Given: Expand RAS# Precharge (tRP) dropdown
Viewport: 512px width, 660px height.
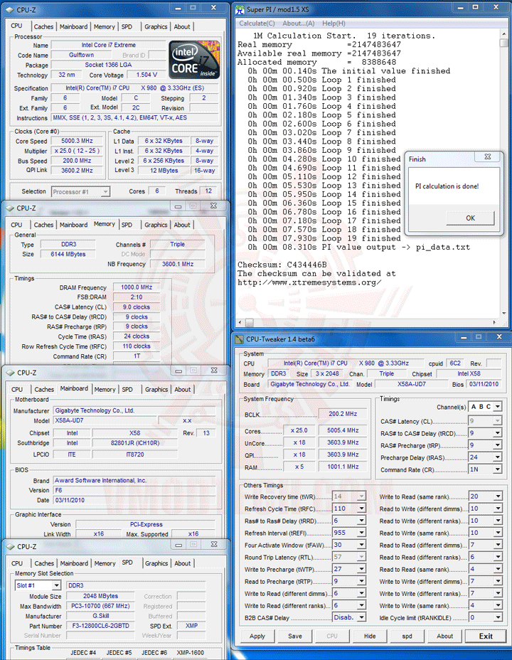Looking at the screenshot, I should pos(498,445).
